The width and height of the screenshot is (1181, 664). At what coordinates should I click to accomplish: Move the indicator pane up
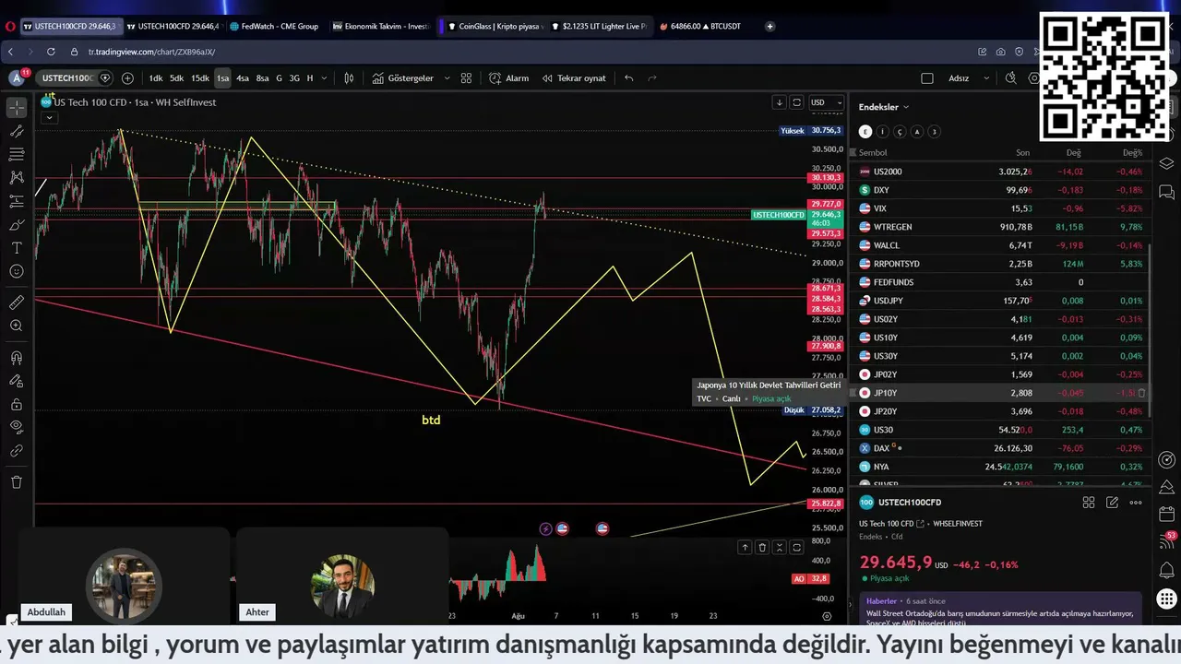point(745,547)
